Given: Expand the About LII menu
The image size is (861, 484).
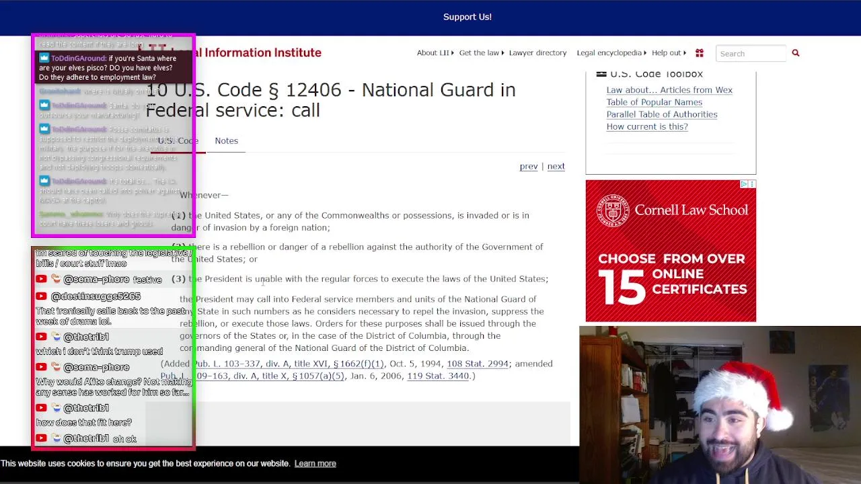Looking at the screenshot, I should coord(435,53).
